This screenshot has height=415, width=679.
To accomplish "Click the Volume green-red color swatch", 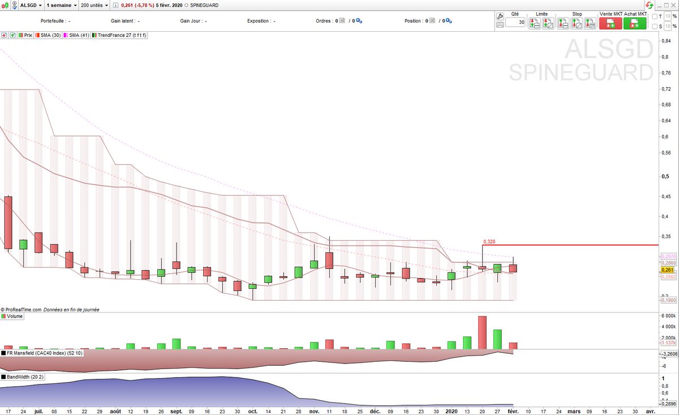I will [4, 316].
